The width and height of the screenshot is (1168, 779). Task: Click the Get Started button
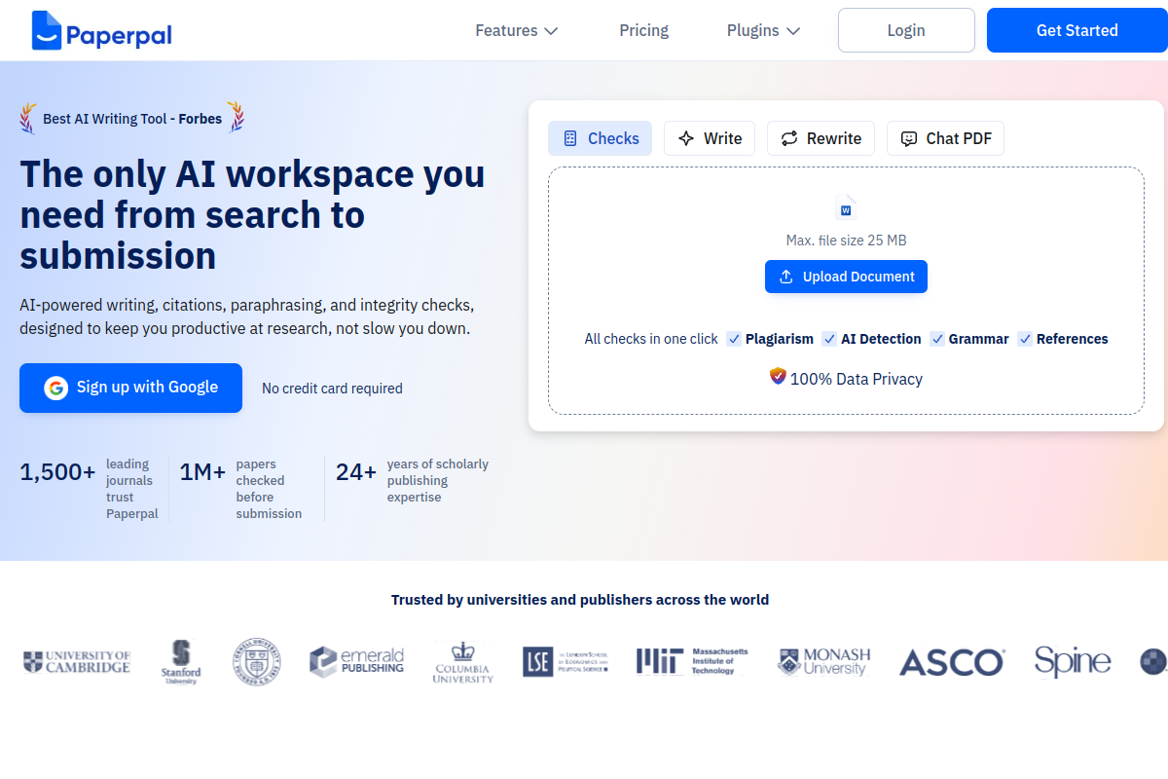[x=1077, y=30]
